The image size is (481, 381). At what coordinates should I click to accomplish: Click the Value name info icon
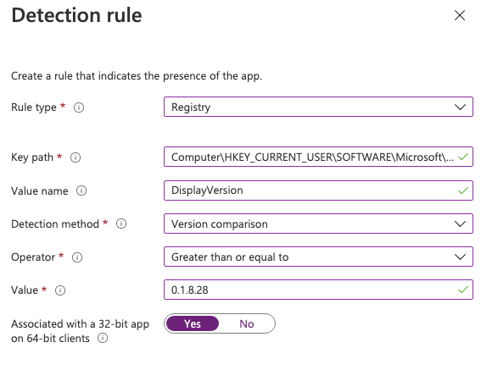[x=81, y=190]
